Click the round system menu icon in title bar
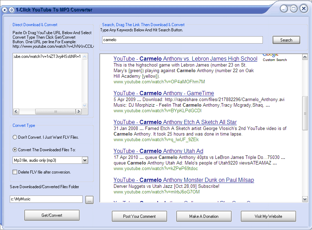Viewport: 312px width, 230px height. (x=5, y=10)
